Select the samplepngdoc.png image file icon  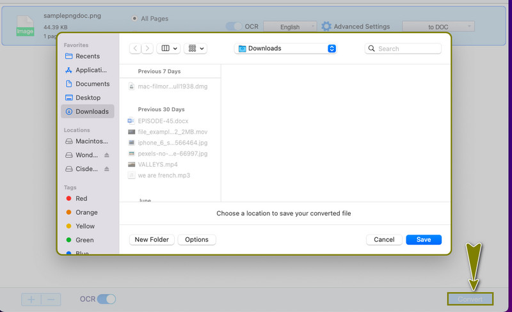26,26
